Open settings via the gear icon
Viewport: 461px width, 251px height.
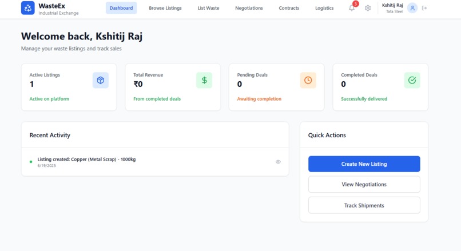pos(368,8)
